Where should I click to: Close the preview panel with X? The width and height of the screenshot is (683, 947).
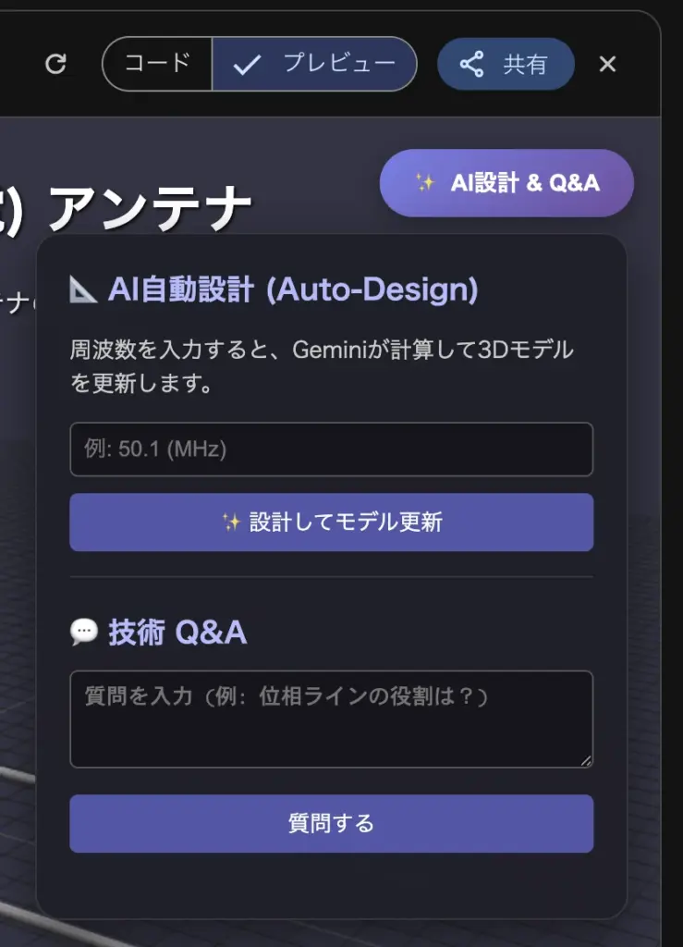pyautogui.click(x=607, y=64)
